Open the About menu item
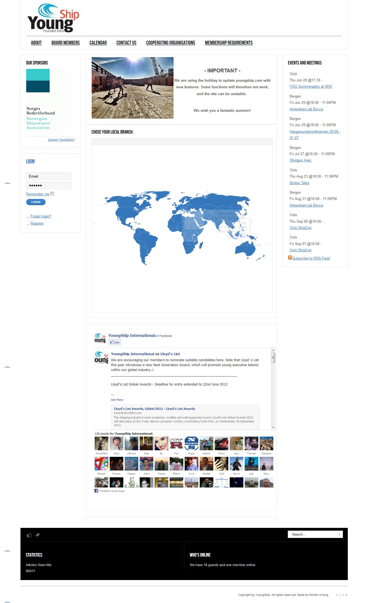This screenshot has width=368, height=603. tap(36, 43)
